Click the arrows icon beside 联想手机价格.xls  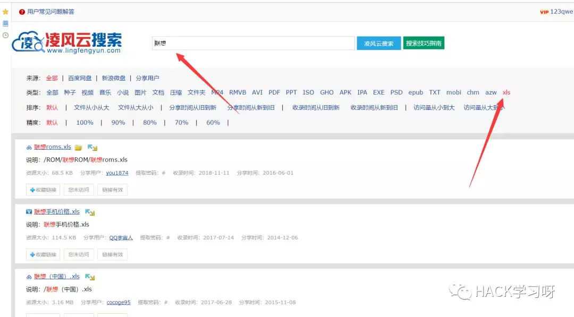pyautogui.click(x=90, y=212)
